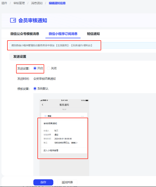Click the 审核结果通知 preview card title
The width and height of the screenshot is (156, 187).
click(50, 124)
